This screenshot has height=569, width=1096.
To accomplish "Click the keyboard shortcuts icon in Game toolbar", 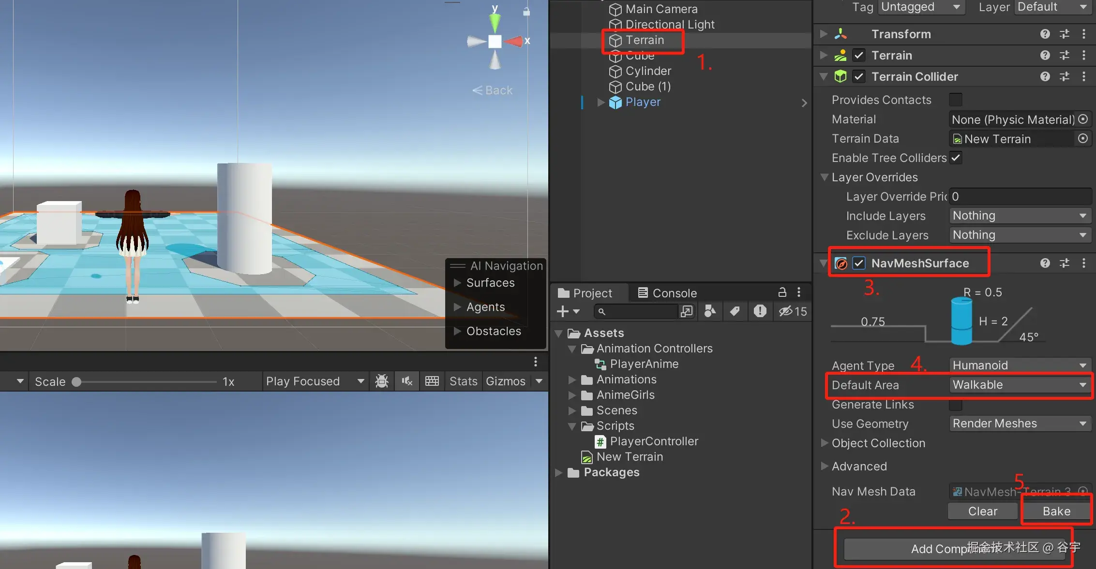I will click(432, 381).
